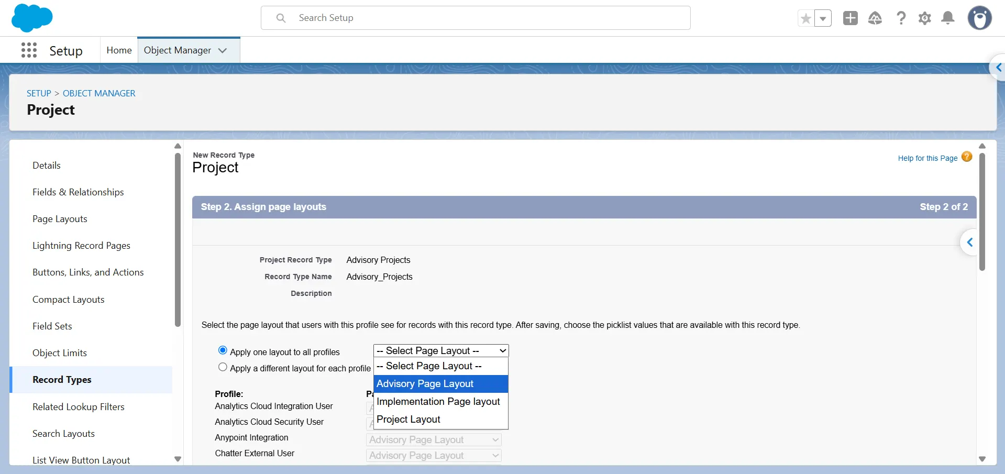1005x474 pixels.
Task: Click the favorites star icon
Action: 806,19
